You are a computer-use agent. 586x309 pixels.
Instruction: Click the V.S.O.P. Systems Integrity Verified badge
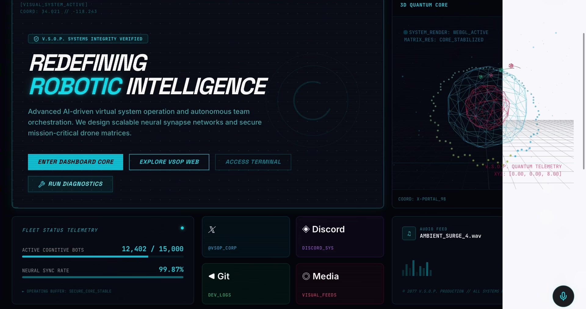88,39
